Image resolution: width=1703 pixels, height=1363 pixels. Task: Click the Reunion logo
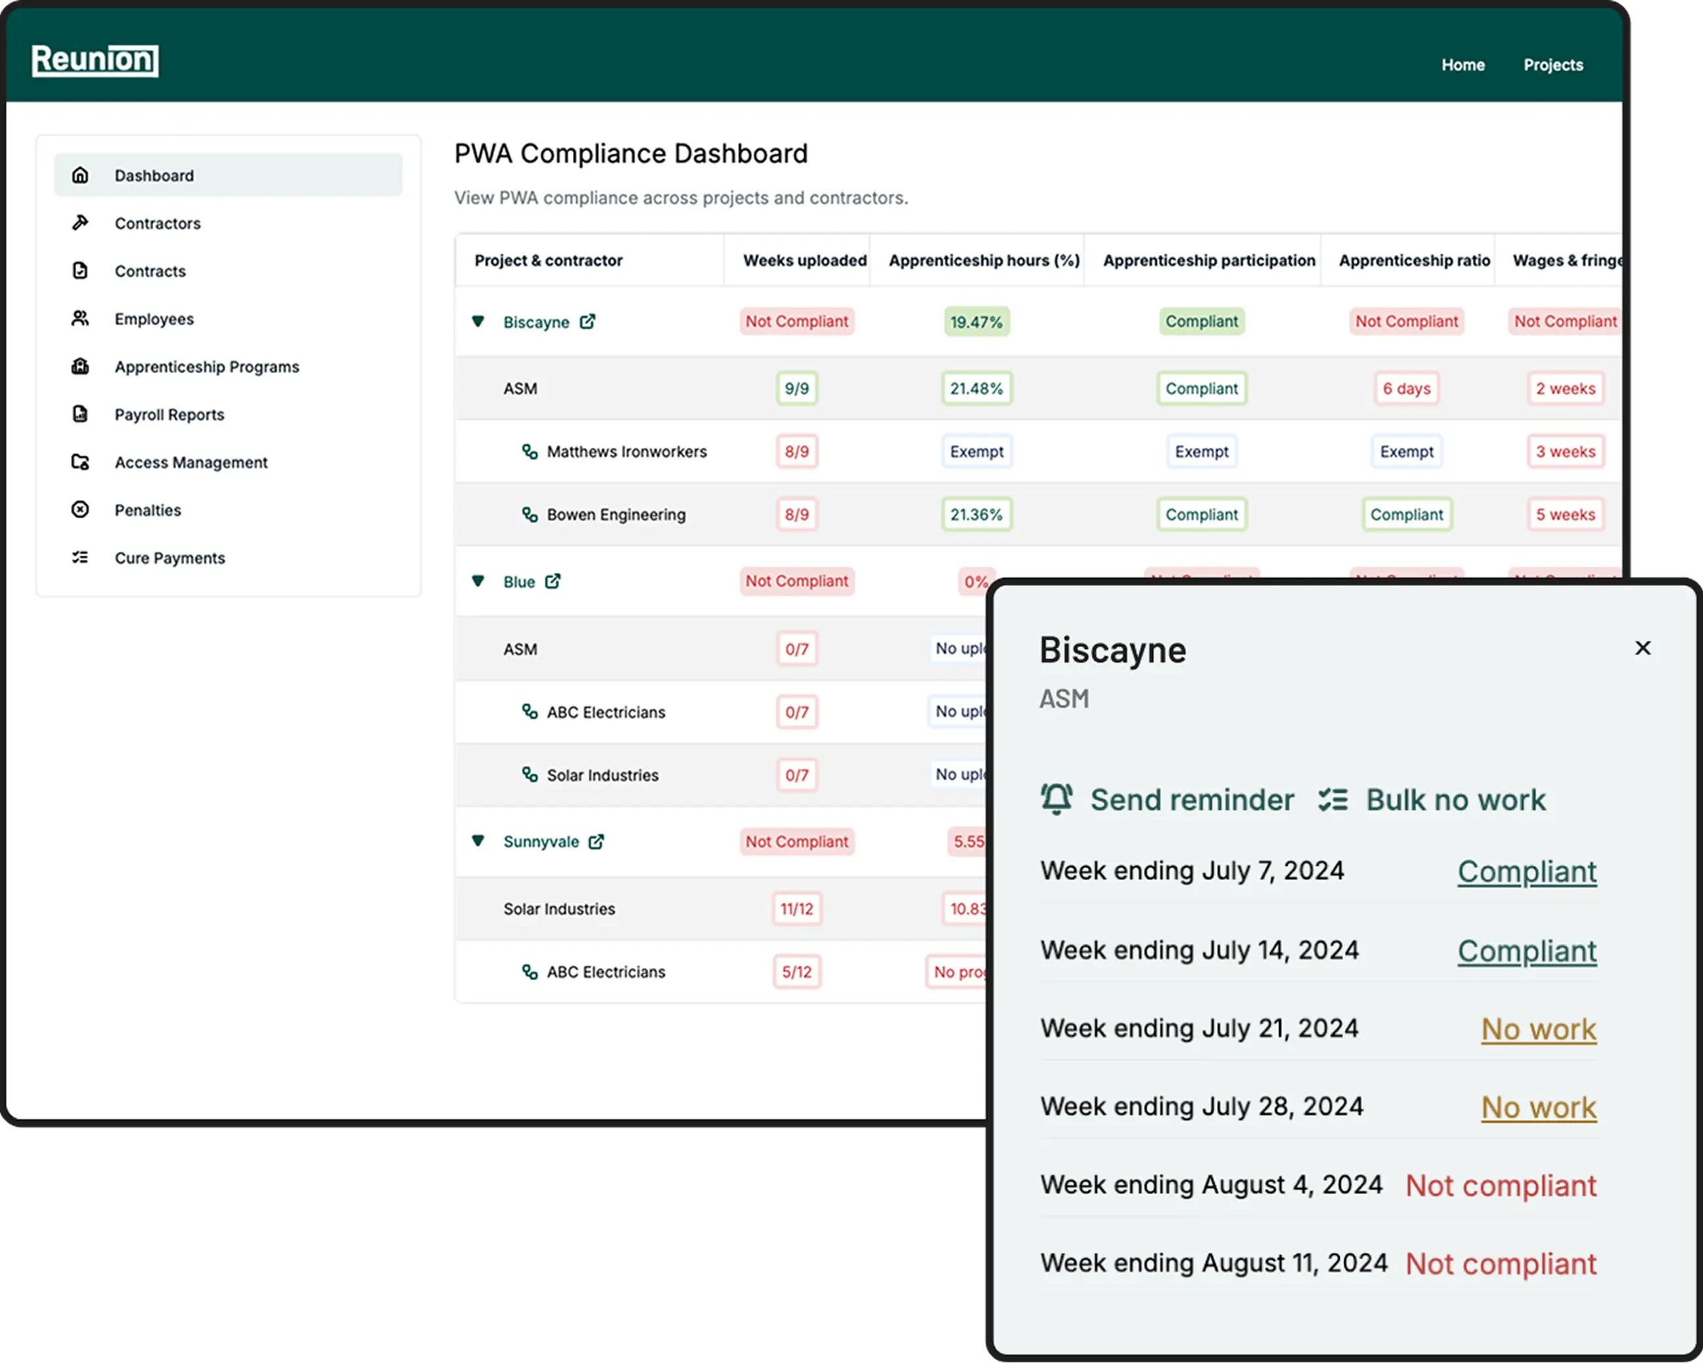coord(95,61)
